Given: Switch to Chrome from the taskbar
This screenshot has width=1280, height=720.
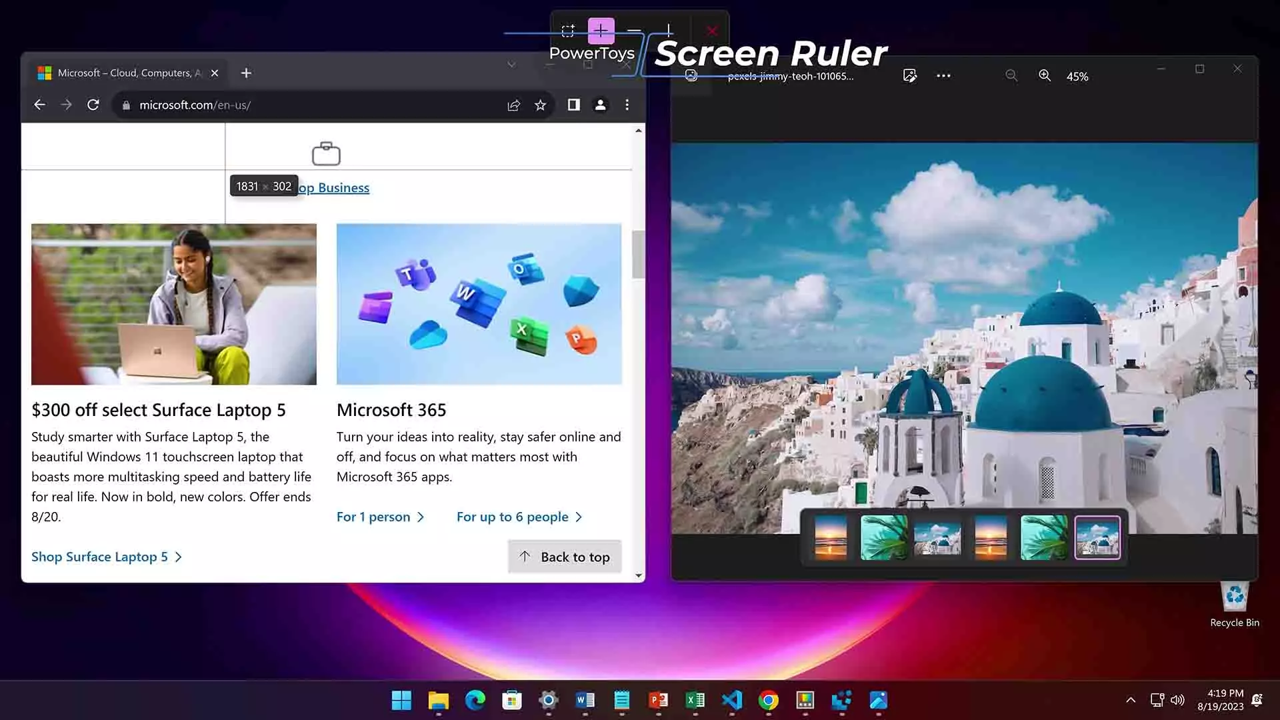Looking at the screenshot, I should pyautogui.click(x=769, y=700).
